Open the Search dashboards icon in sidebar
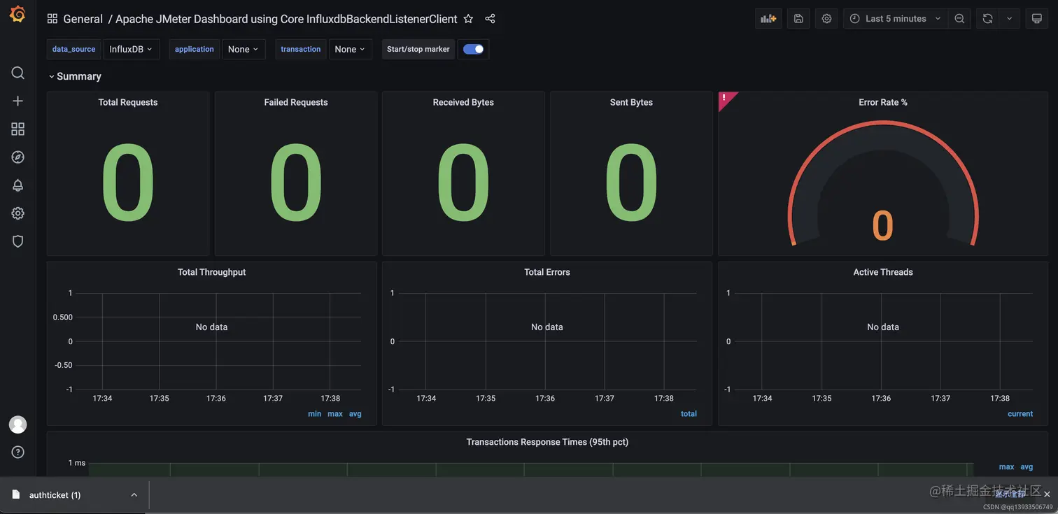 click(x=18, y=73)
